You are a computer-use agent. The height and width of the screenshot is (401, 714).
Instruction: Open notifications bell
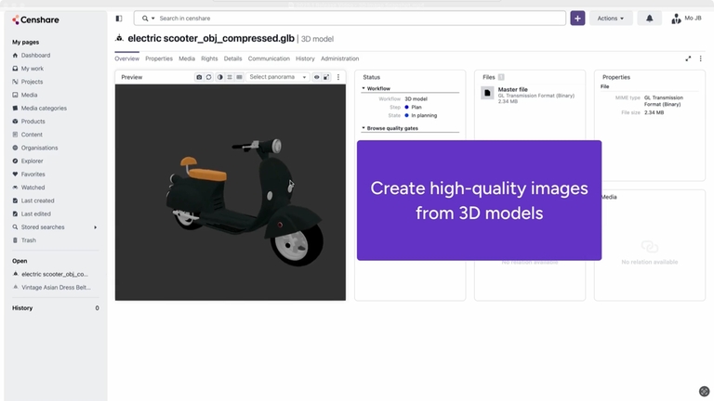(649, 19)
